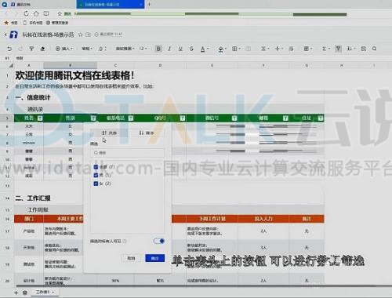Open the 手机书签 bookmark item
Image resolution: width=392 pixels, height=298 pixels.
pos(33,23)
